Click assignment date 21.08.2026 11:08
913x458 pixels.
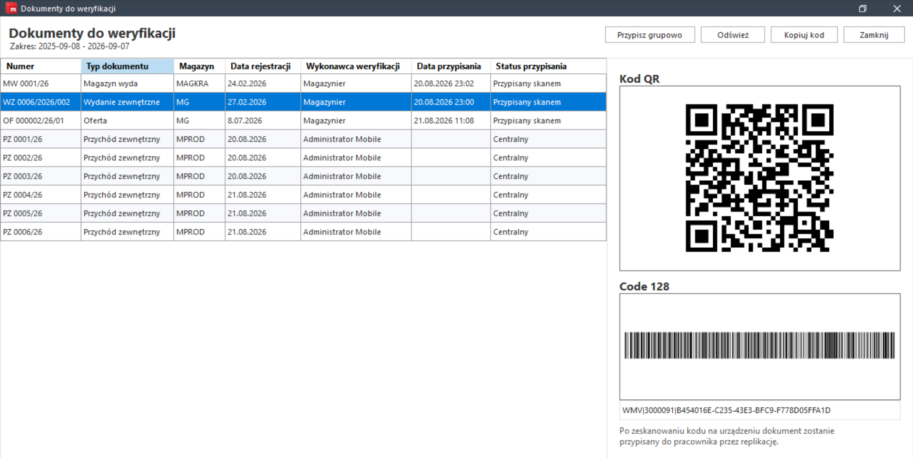pos(451,120)
